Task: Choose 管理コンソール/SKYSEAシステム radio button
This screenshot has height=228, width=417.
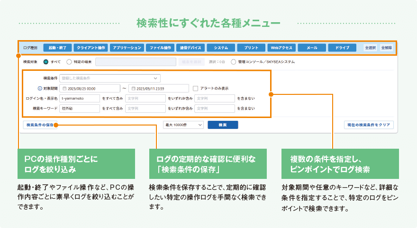Action: [x=233, y=61]
